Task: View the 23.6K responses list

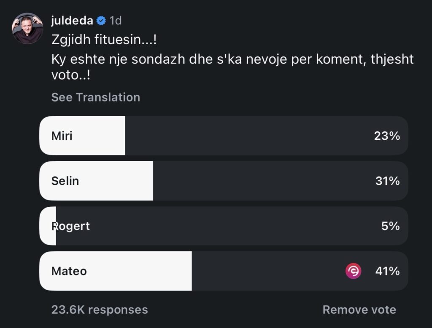Action: click(x=100, y=309)
